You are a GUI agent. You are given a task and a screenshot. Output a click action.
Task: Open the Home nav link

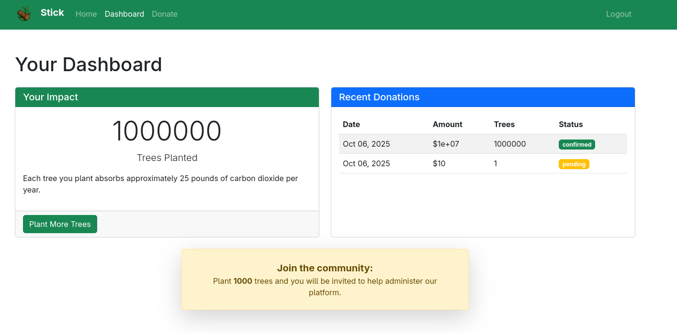click(x=86, y=14)
